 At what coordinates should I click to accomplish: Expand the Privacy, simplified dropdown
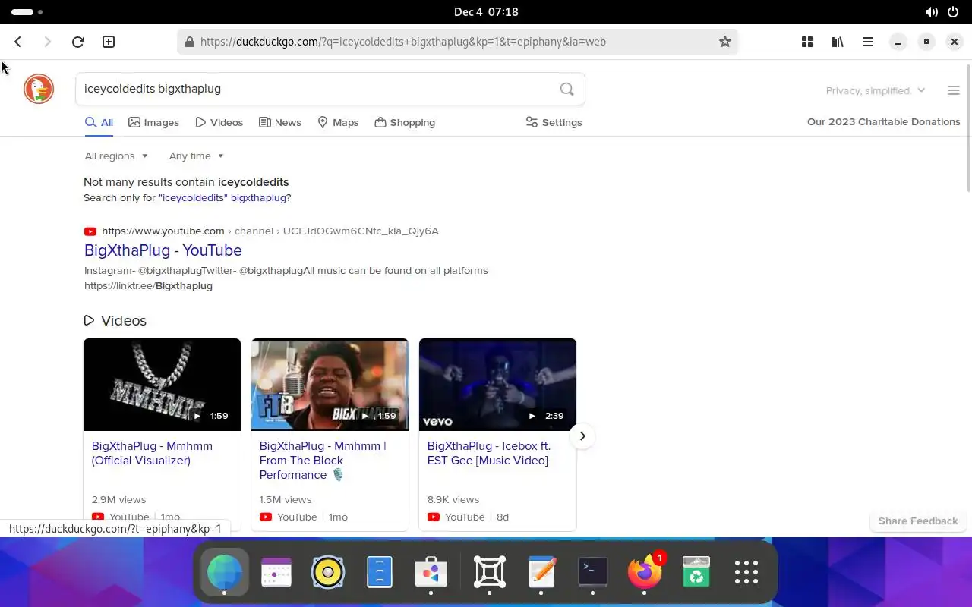(x=876, y=90)
